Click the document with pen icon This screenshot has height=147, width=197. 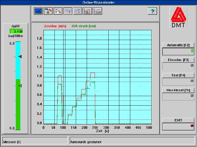click(58, 11)
